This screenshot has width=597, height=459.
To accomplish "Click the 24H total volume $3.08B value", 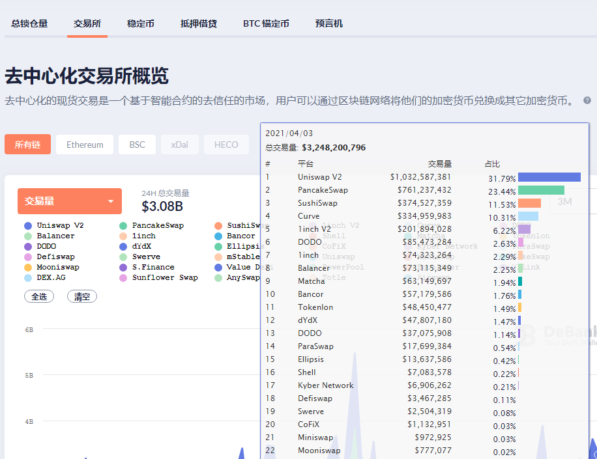I will pyautogui.click(x=162, y=206).
